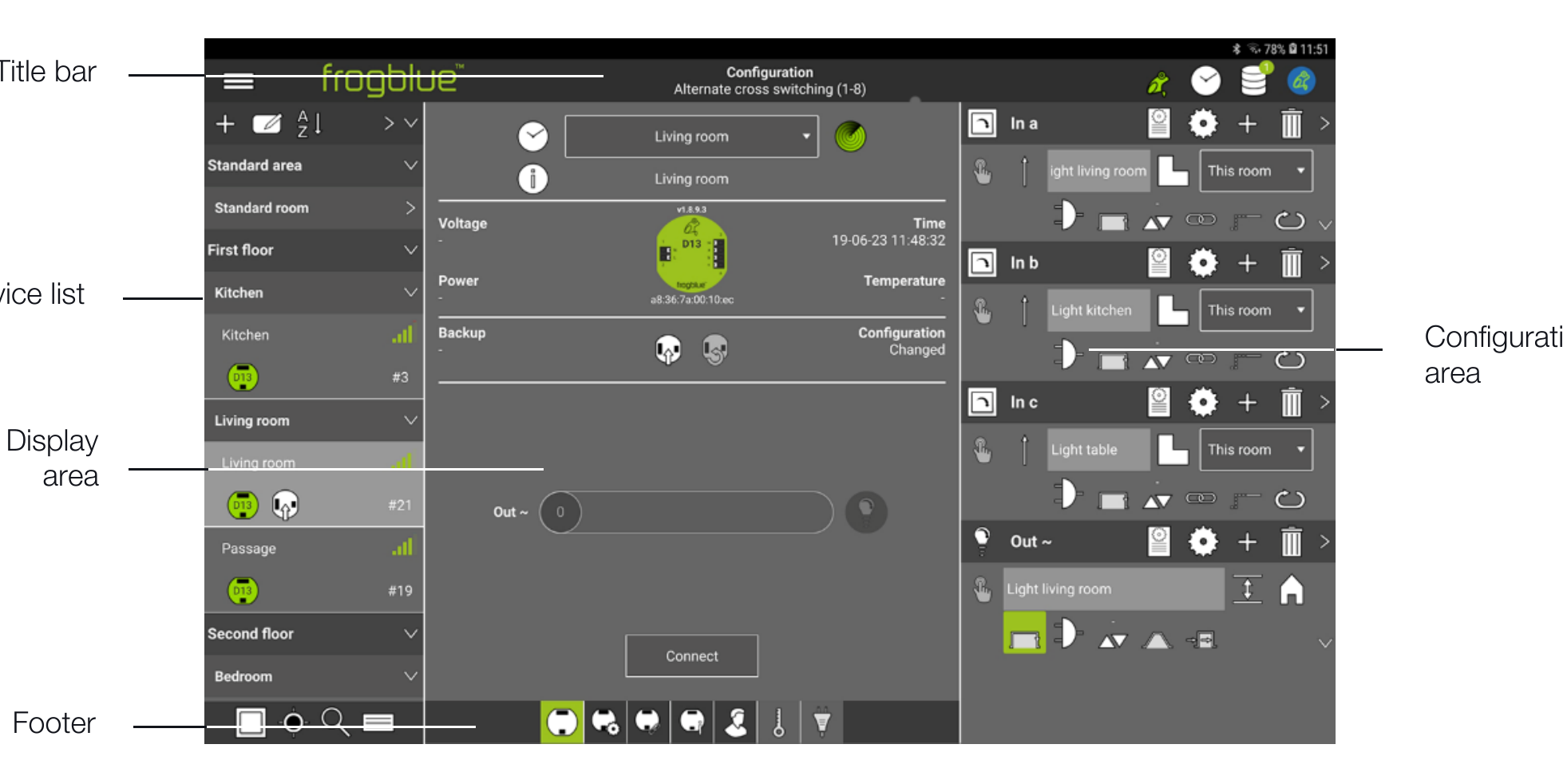The height and width of the screenshot is (764, 1563).
Task: Open the database icon with badge
Action: (x=1254, y=80)
